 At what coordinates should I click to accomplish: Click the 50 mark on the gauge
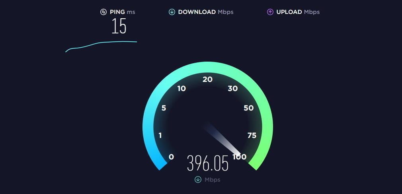pos(248,108)
